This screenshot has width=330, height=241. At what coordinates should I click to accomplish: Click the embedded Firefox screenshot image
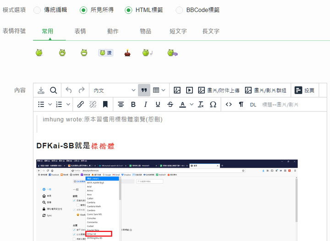tap(167, 200)
